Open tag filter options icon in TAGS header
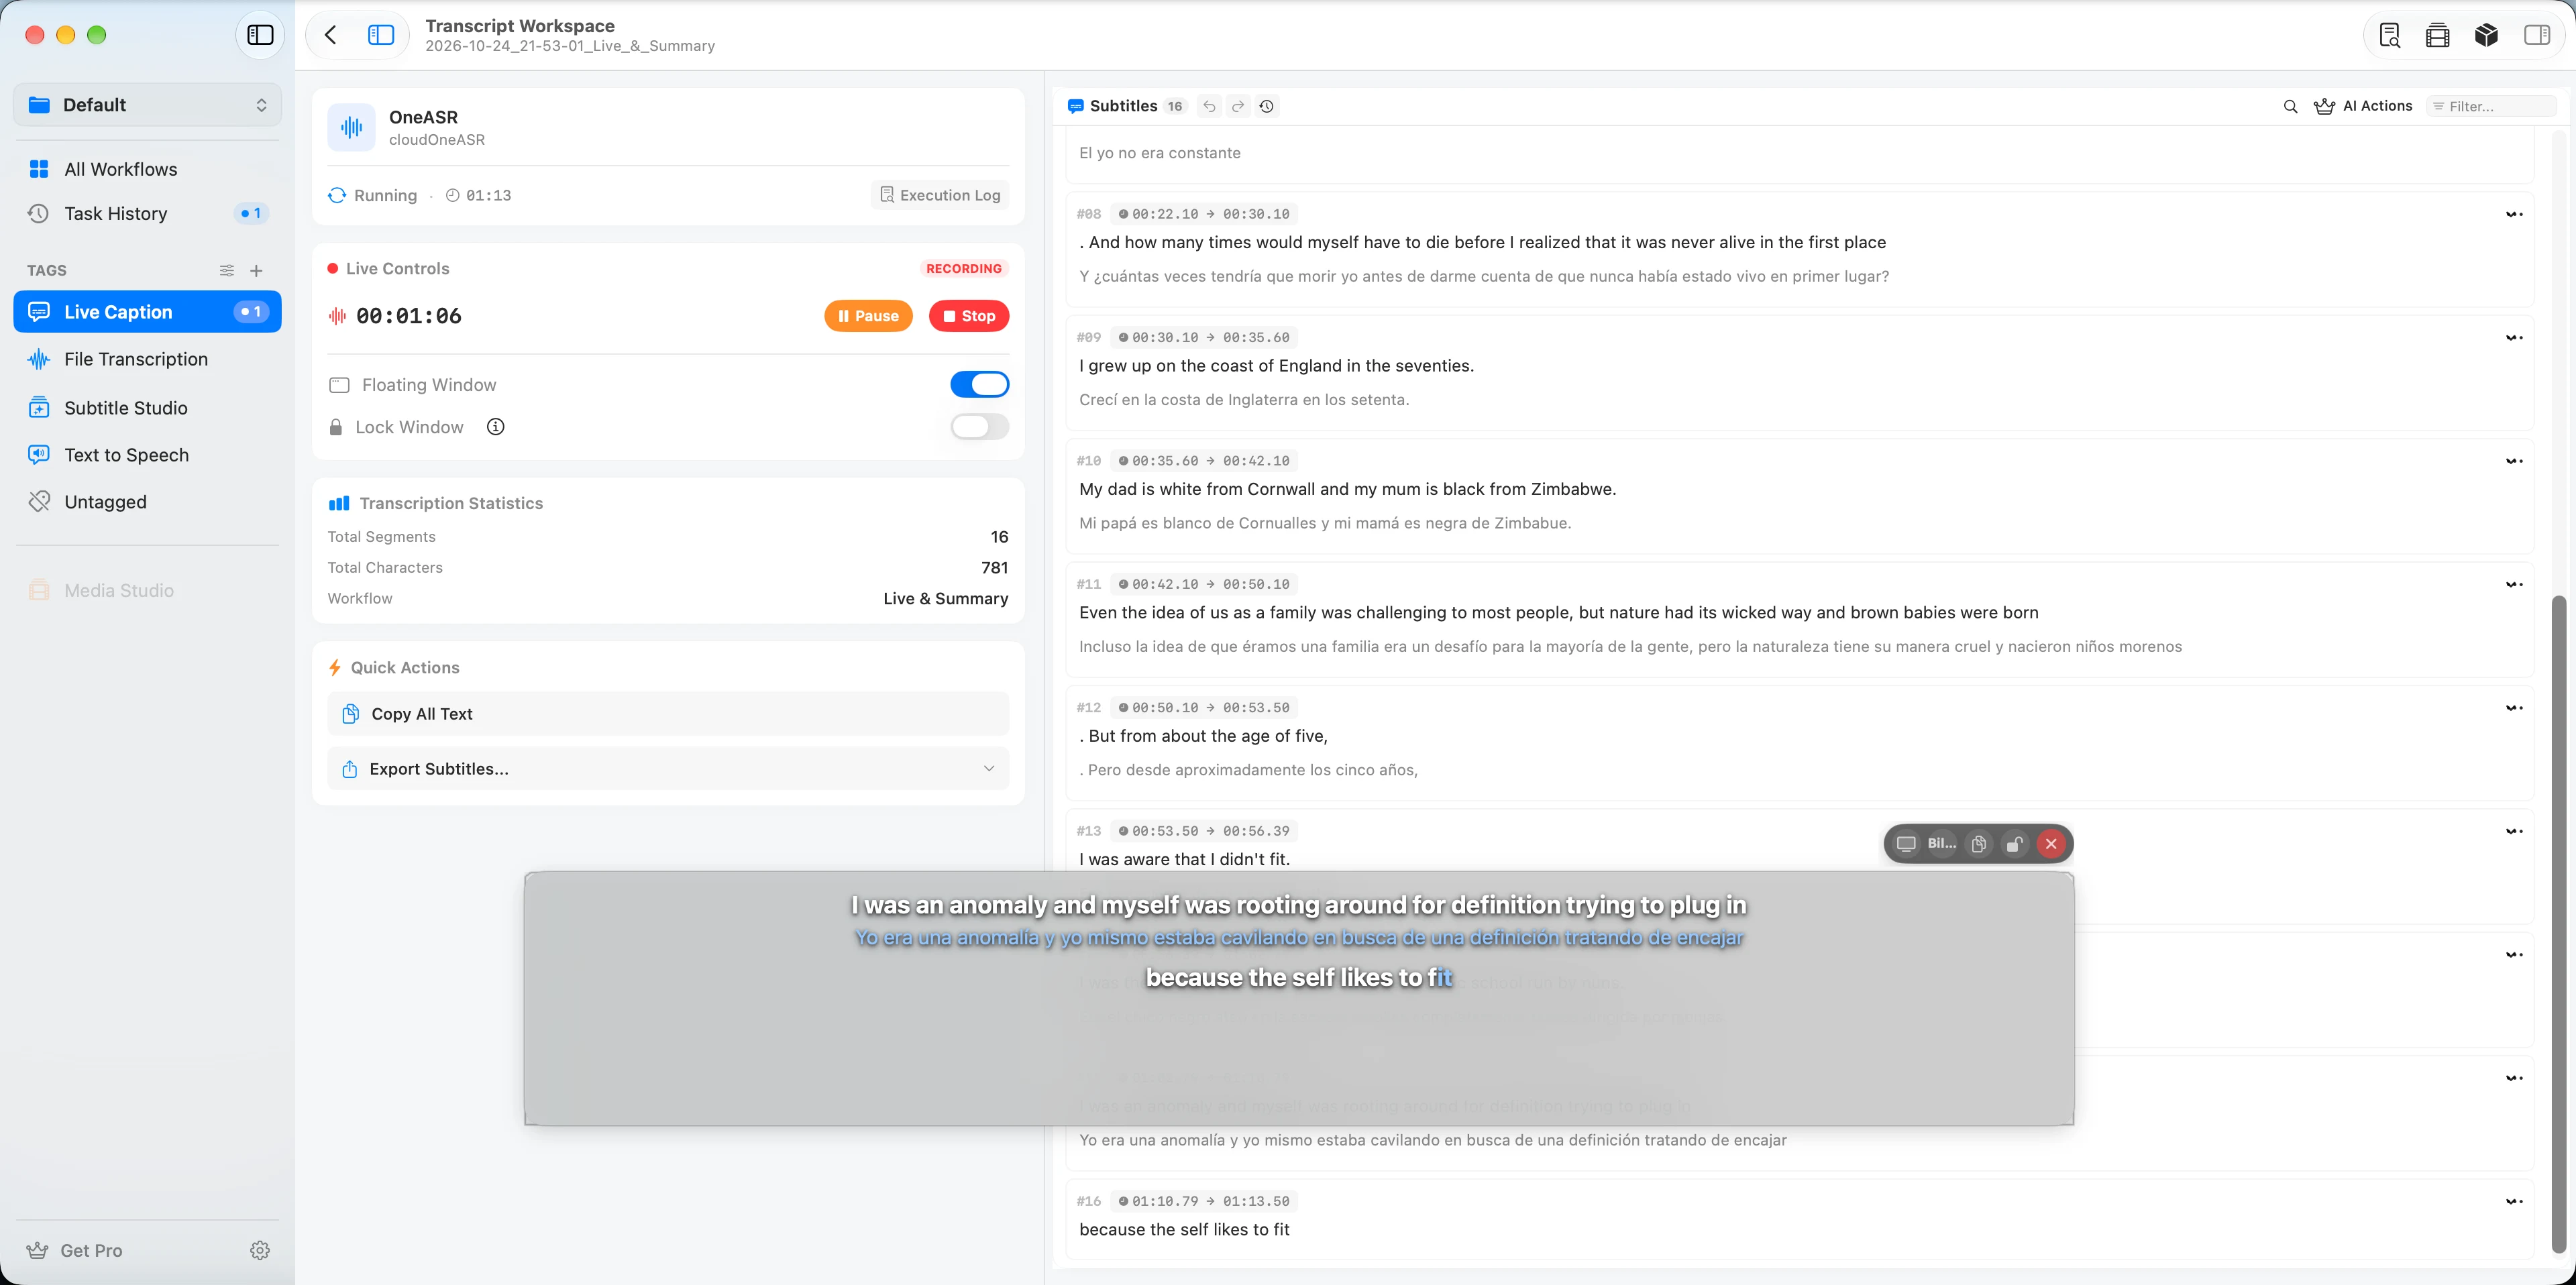Viewport: 2576px width, 1285px height. 227,270
